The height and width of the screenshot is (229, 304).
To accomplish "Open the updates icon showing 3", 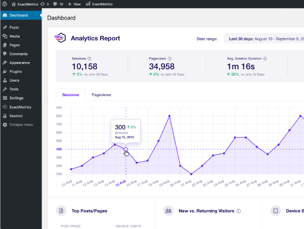I will pyautogui.click(x=44, y=4).
